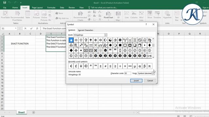Screen dimensions: 209x117
Task: Select the not-equal sign in recent symbols
Action: pyautogui.click(x=105, y=66)
